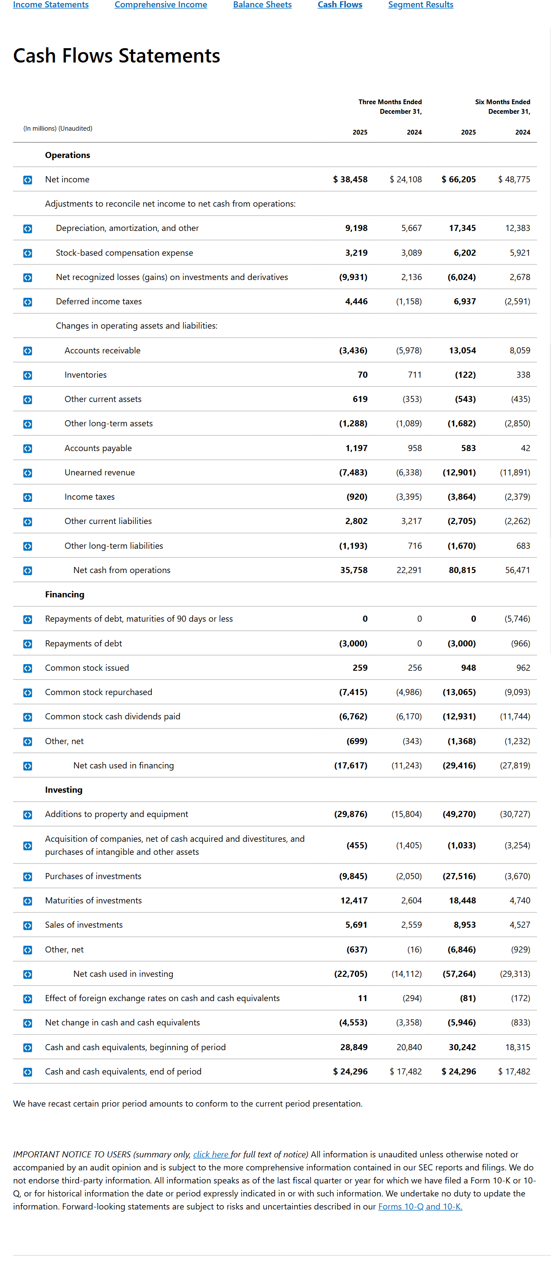Select the chart icon for Net cash used in investing

pos(28,973)
